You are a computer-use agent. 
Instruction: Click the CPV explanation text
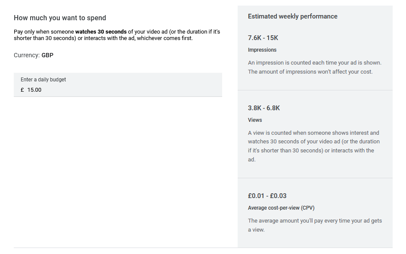[x=314, y=225]
